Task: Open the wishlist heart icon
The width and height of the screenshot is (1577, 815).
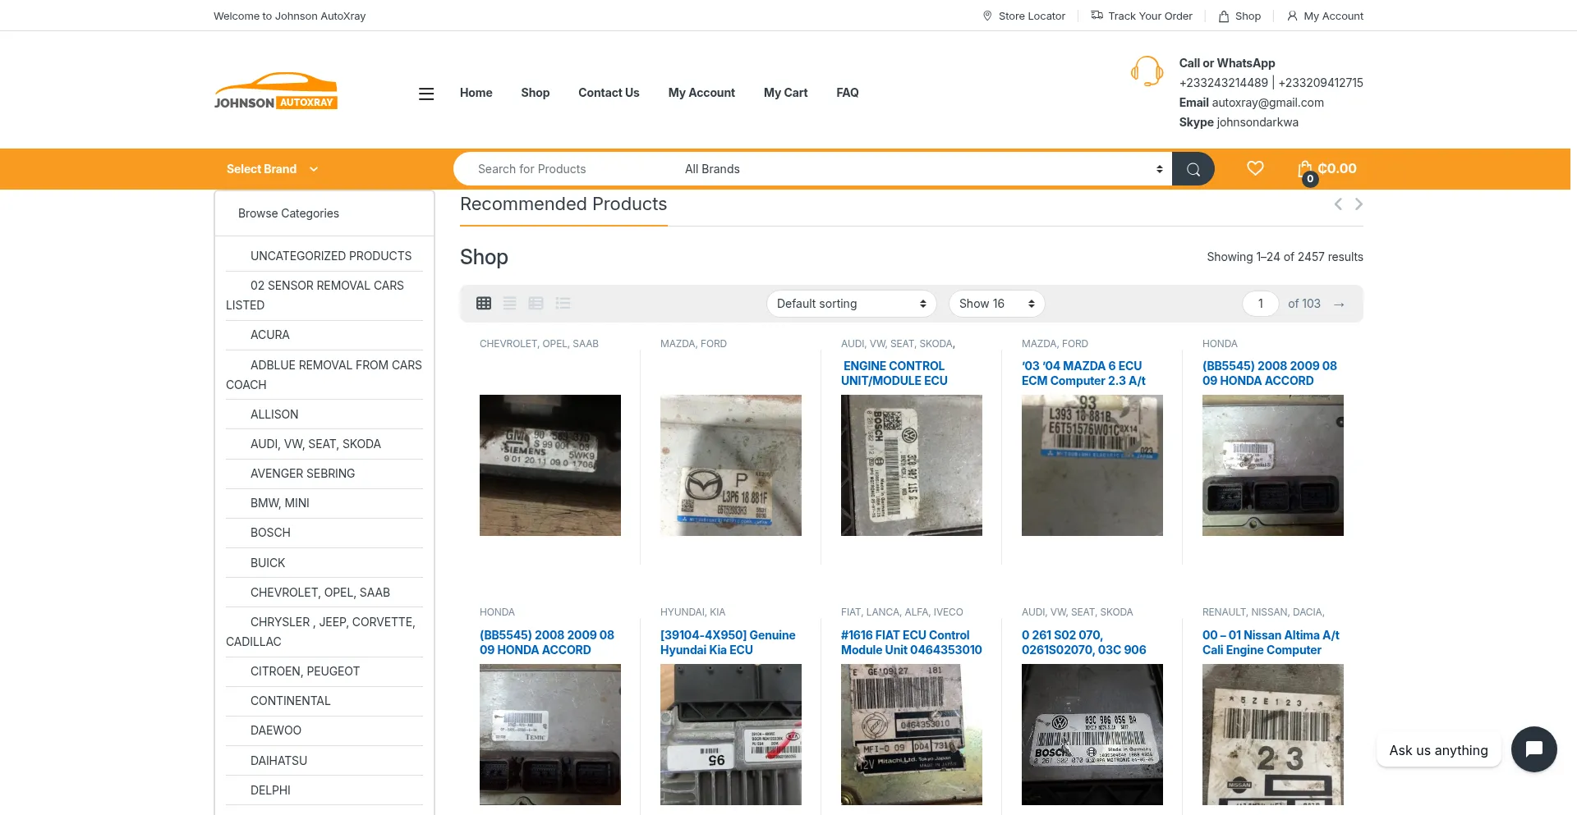Action: click(x=1254, y=168)
